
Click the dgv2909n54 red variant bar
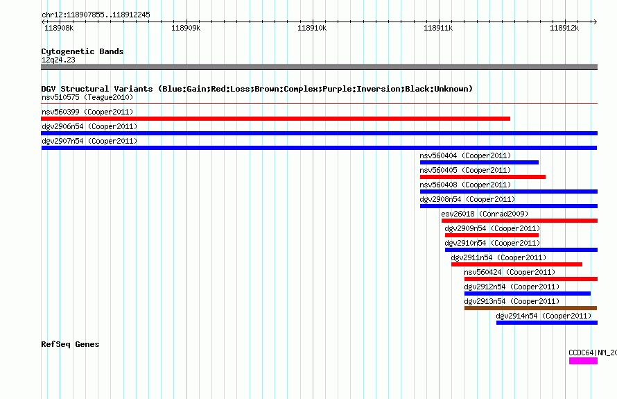[492, 235]
